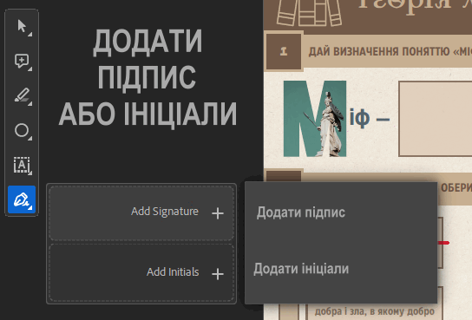Viewport: 472px width, 320px height.
Task: Click text 'добра і зла, в якому добро'
Action: (x=375, y=311)
